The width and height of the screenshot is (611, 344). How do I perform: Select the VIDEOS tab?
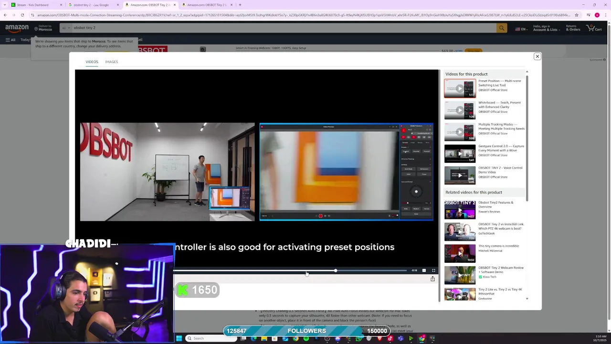coord(92,62)
